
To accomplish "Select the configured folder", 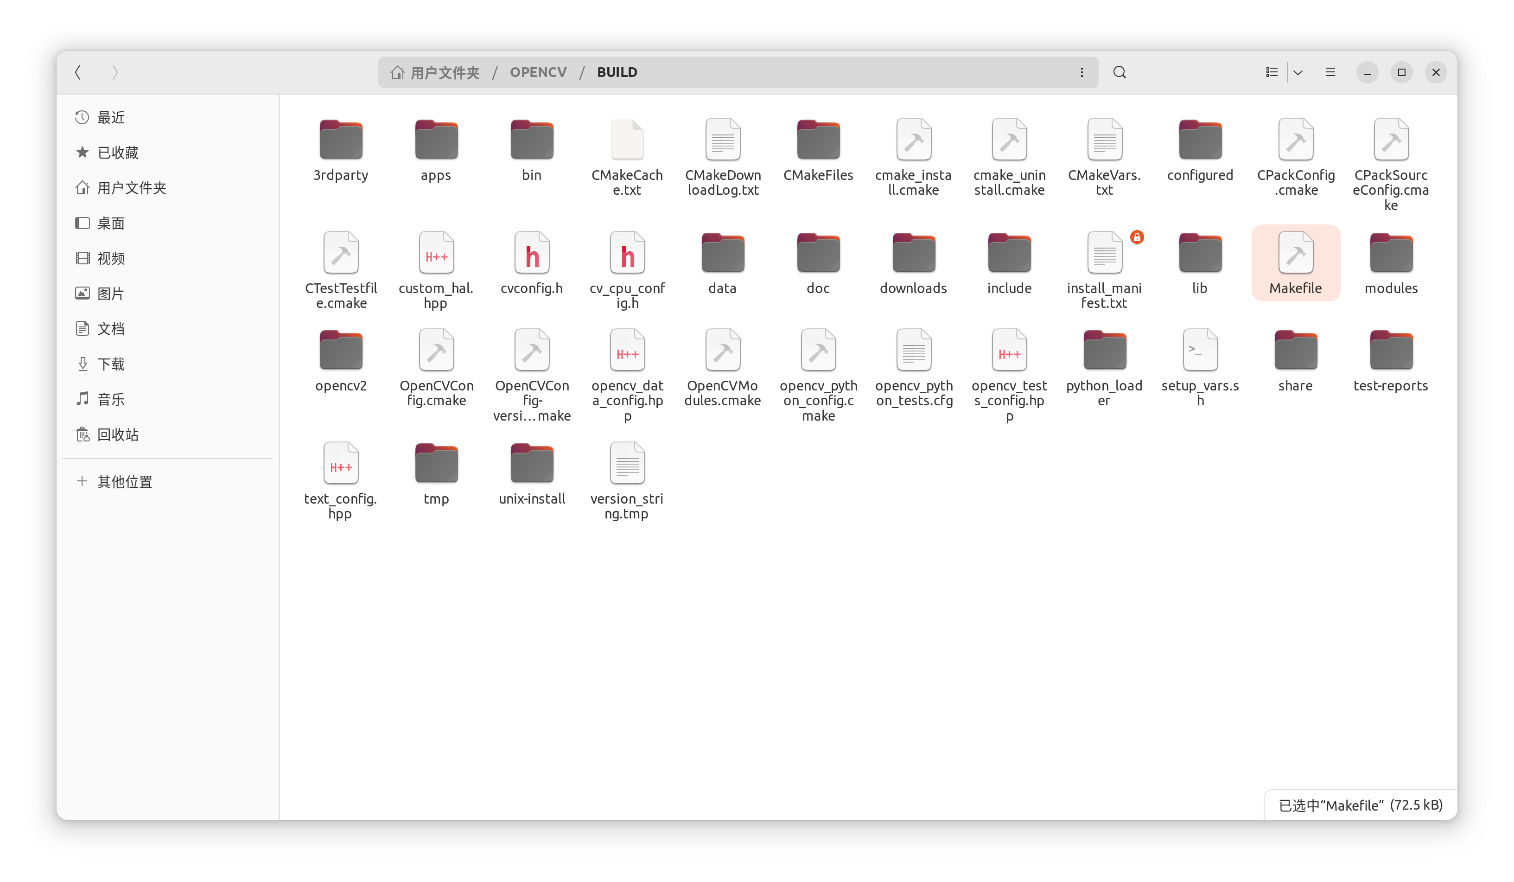I will pyautogui.click(x=1200, y=150).
